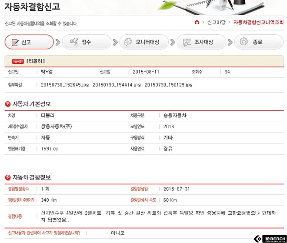Click the 결함내용 row label
The image size is (287, 243).
pos(15,216)
